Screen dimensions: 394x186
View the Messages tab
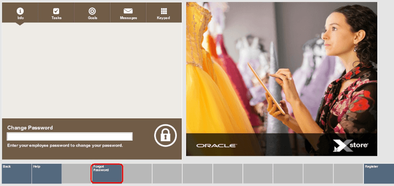pos(128,13)
